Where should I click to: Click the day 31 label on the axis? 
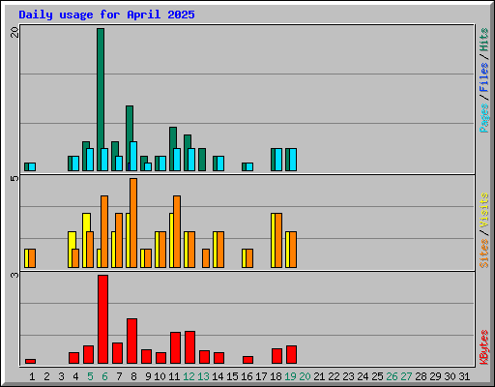pos(464,376)
